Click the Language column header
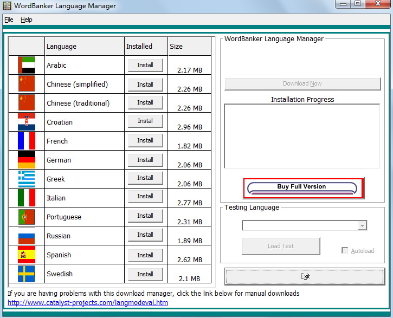This screenshot has height=318, width=393. click(x=85, y=47)
